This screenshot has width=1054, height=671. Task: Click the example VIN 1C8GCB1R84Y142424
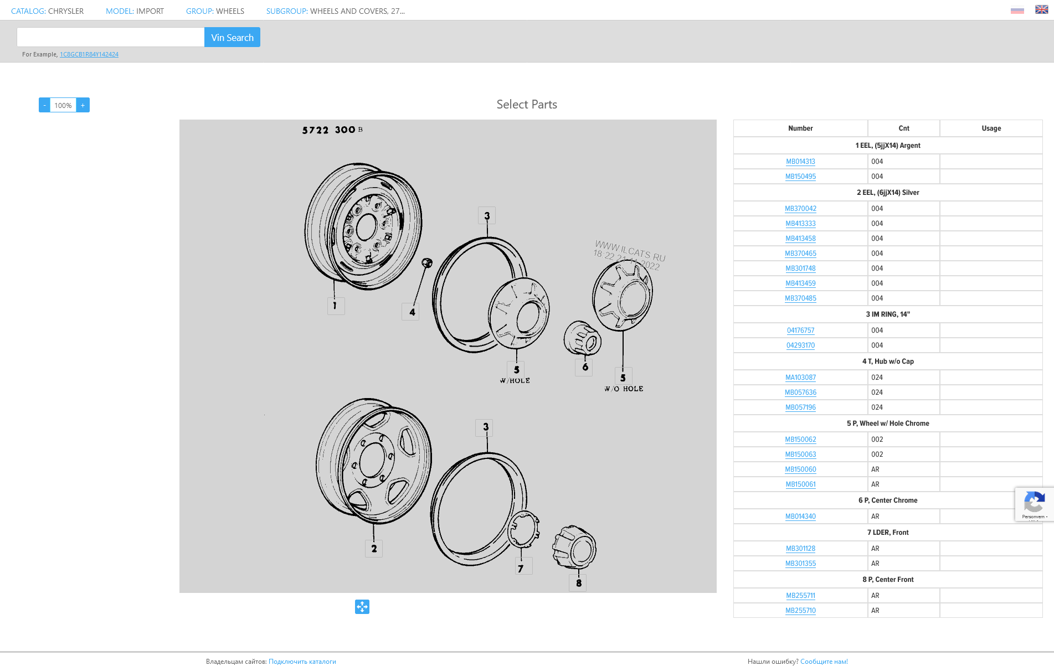tap(89, 54)
